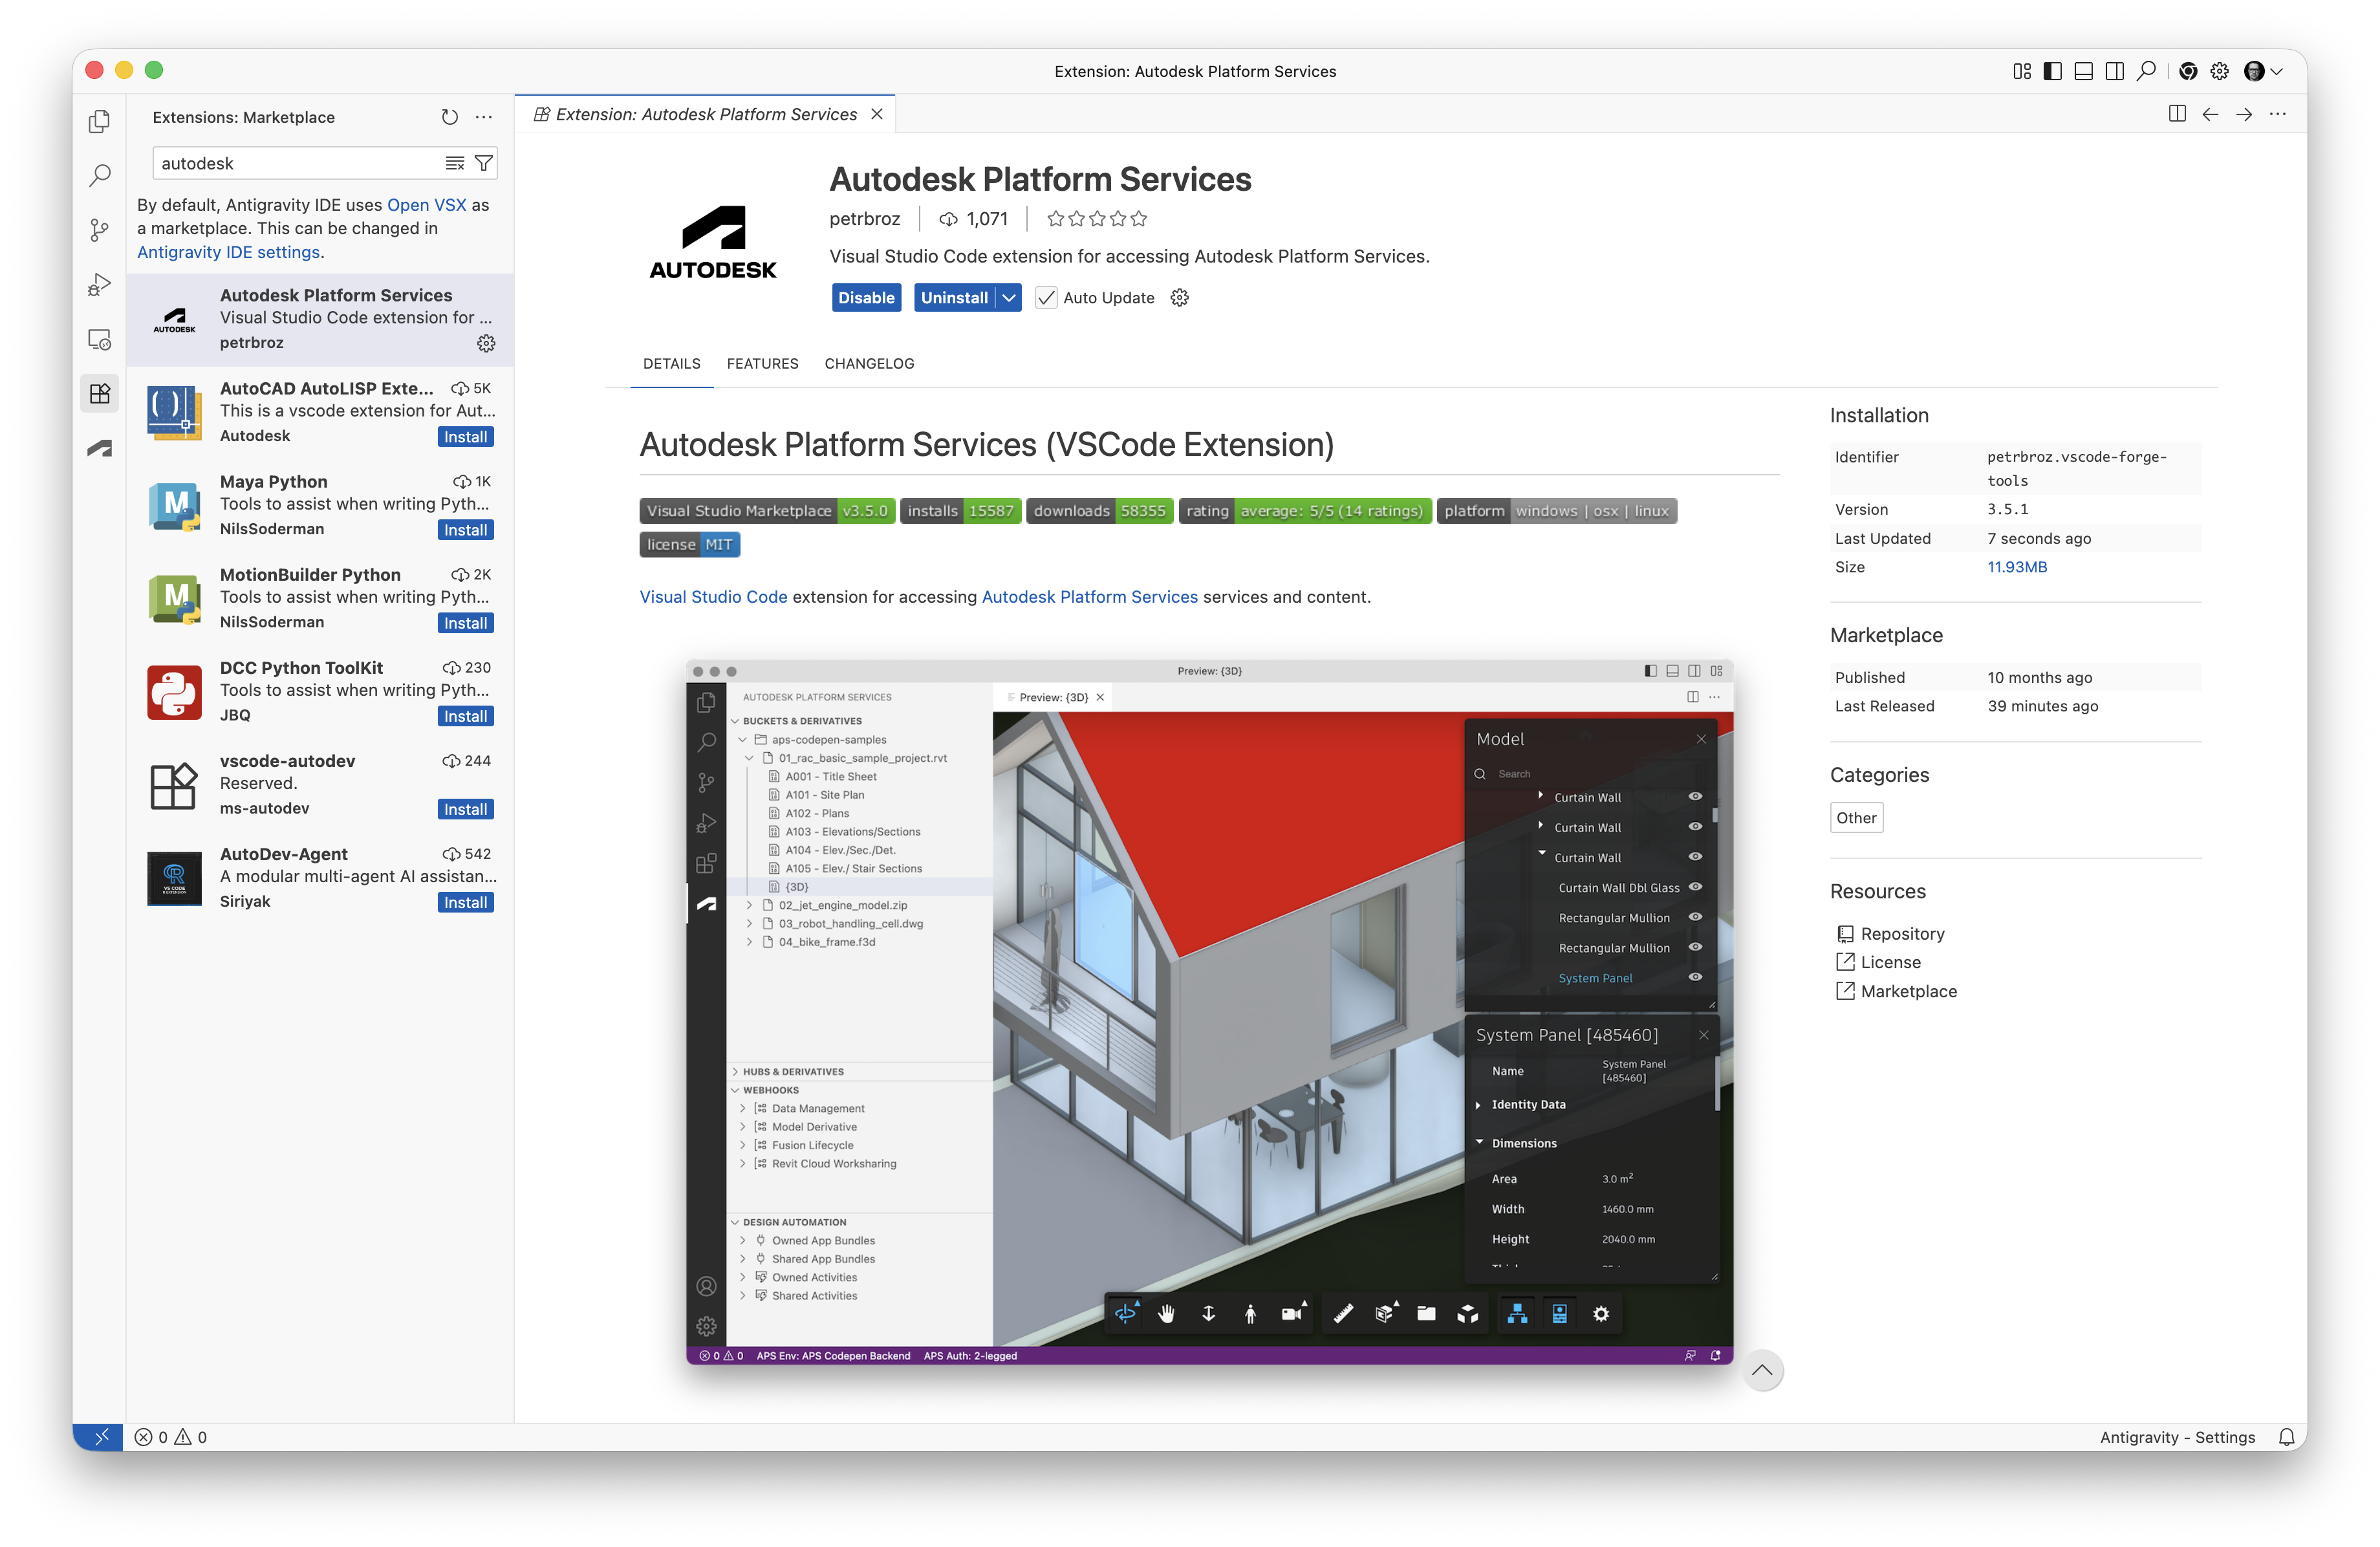
Task: Navigate forward with the right arrow
Action: click(x=2244, y=114)
